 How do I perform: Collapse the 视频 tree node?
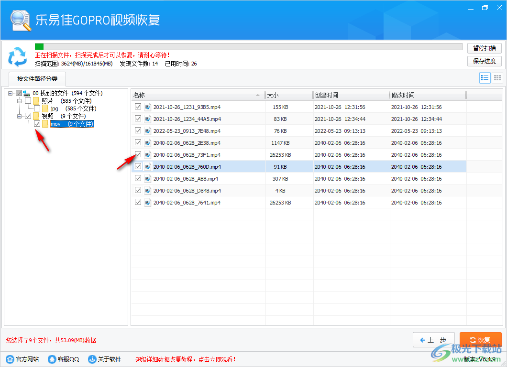click(20, 116)
